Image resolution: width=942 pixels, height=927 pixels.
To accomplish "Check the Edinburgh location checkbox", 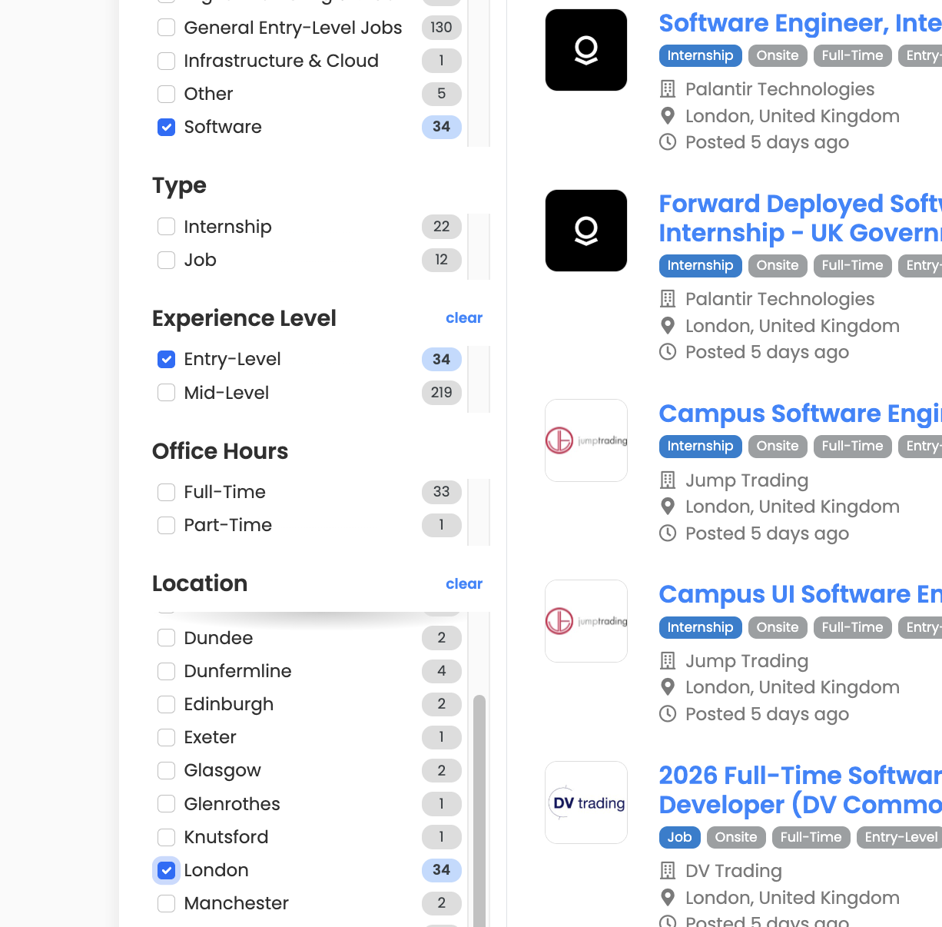I will (166, 704).
